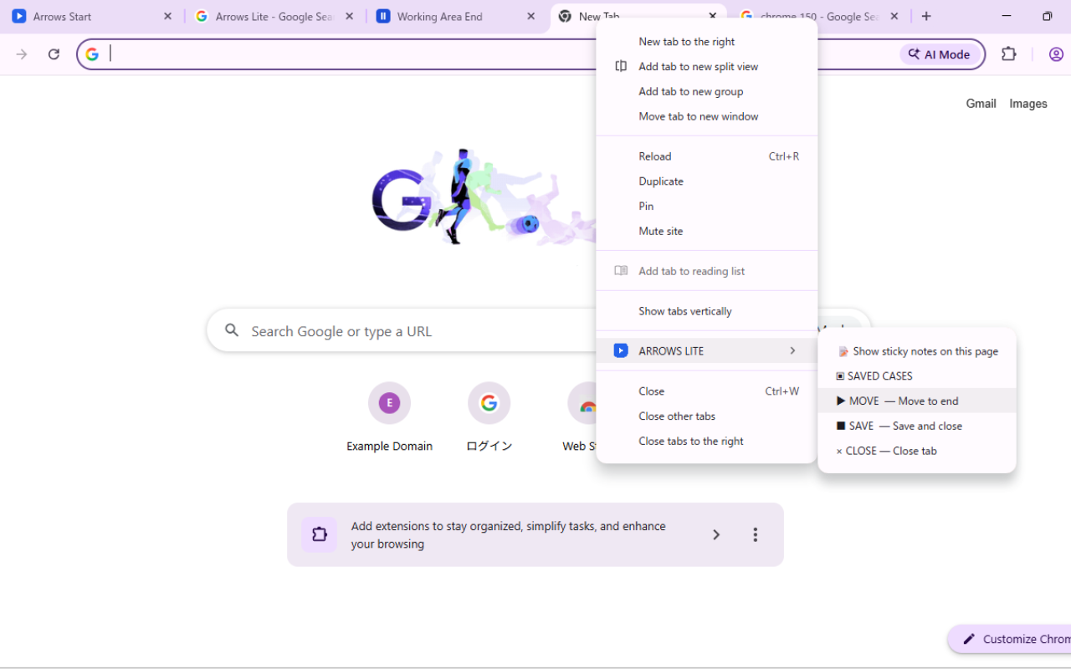Open the ログイン shortcut
The image size is (1071, 669).
[489, 417]
